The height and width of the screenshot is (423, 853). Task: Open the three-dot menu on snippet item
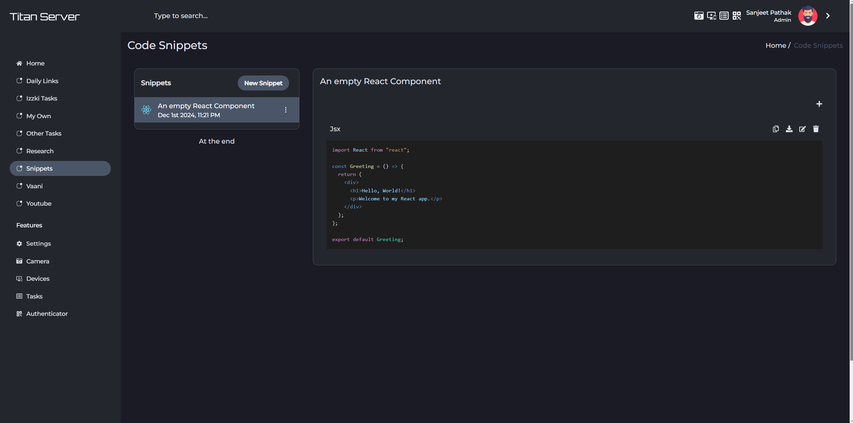coord(286,110)
